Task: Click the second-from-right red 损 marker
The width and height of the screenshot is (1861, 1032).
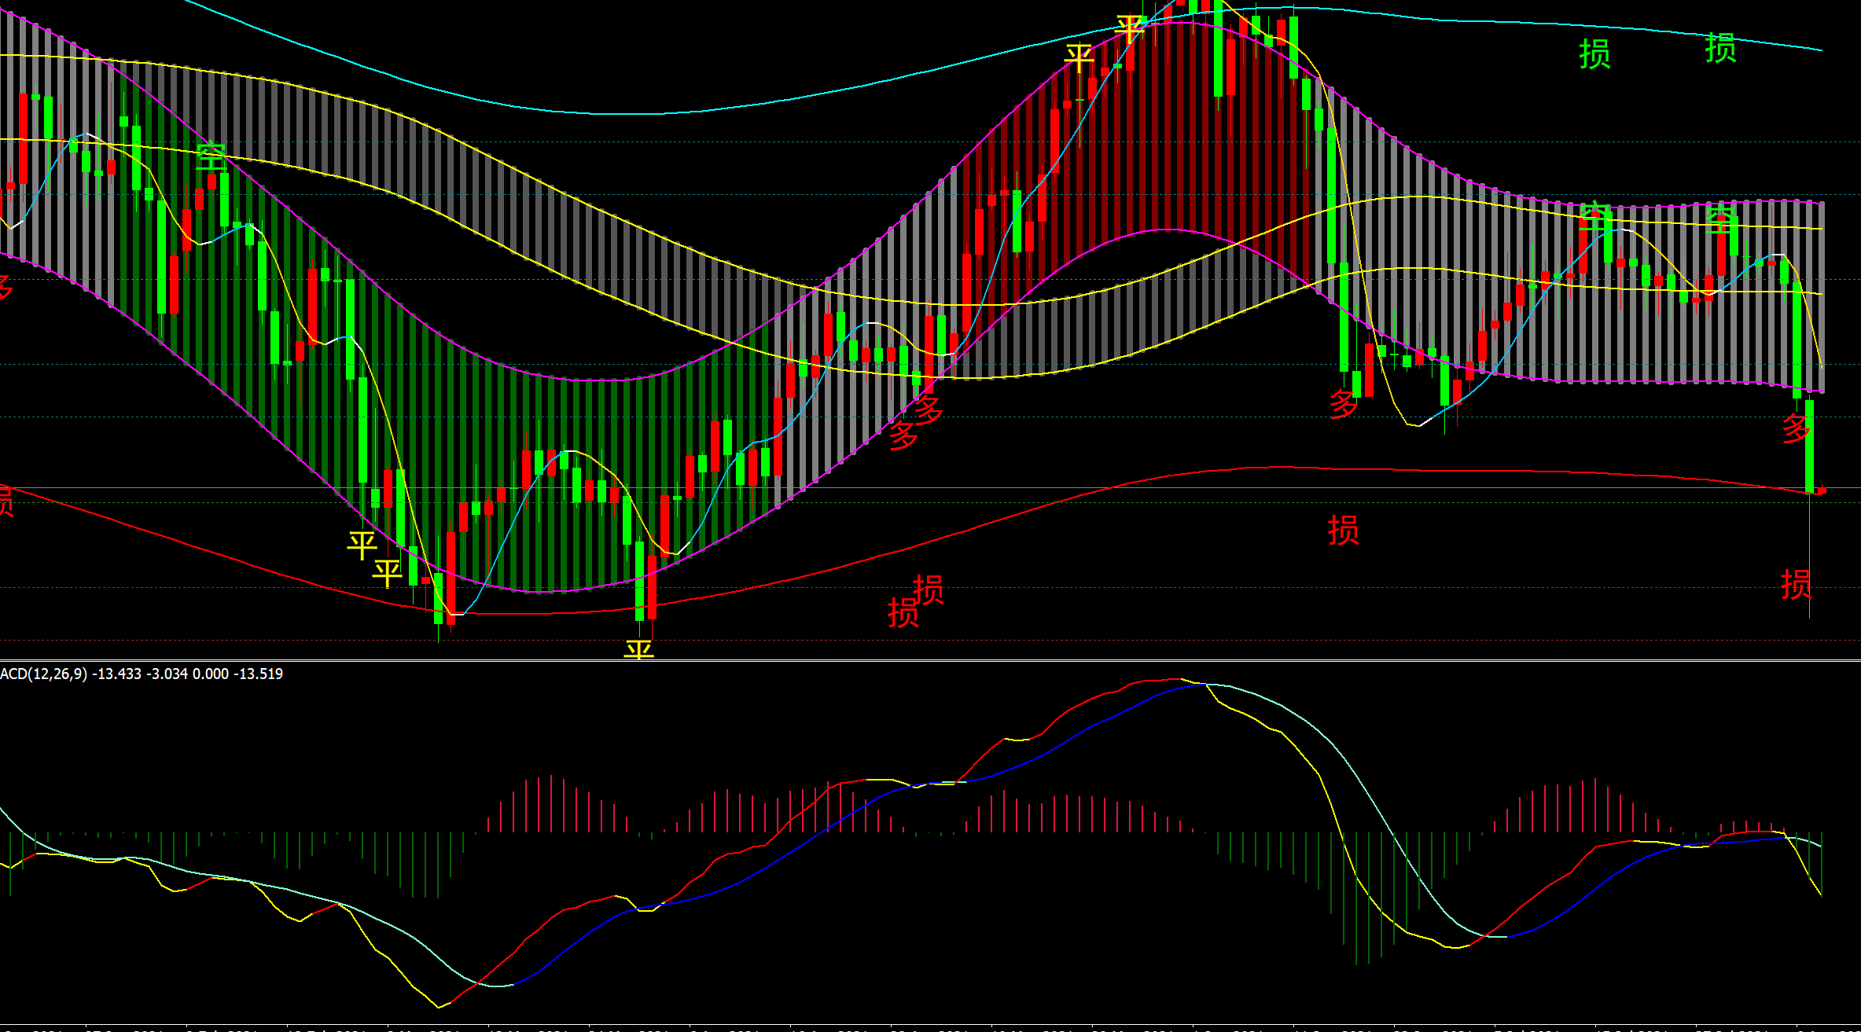Action: [1343, 531]
